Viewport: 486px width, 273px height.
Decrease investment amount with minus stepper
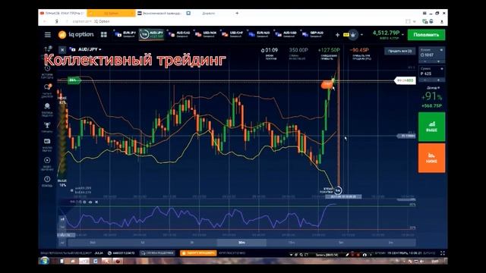pos(425,80)
